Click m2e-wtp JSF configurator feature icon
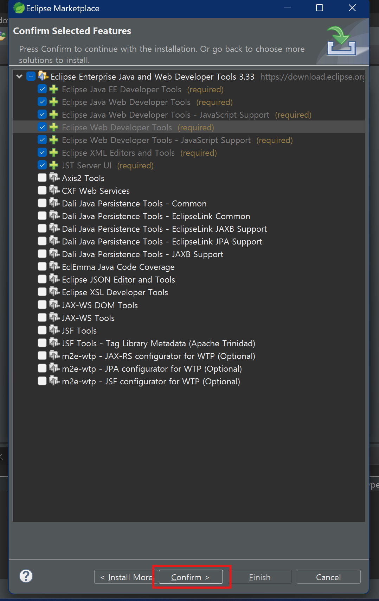 (54, 380)
